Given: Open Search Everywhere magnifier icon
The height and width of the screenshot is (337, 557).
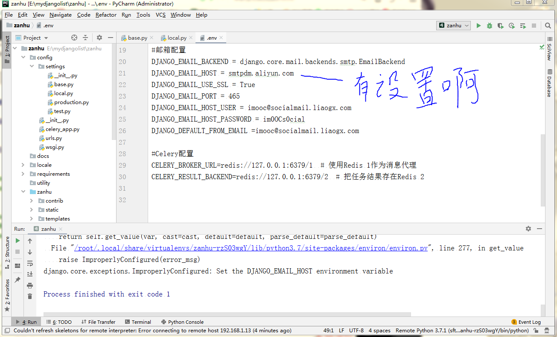Looking at the screenshot, I should pyautogui.click(x=548, y=26).
